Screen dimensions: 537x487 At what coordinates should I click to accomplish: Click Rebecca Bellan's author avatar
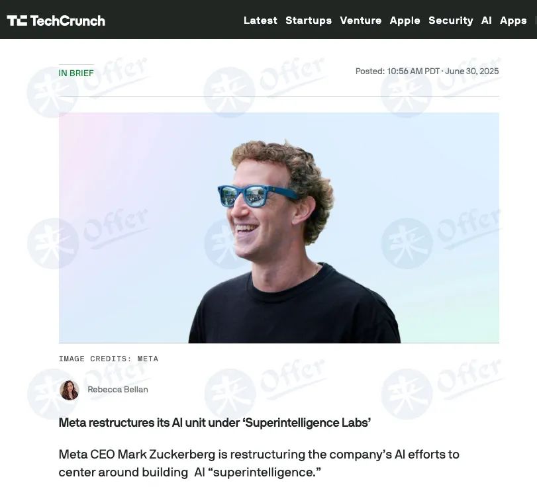pos(69,390)
